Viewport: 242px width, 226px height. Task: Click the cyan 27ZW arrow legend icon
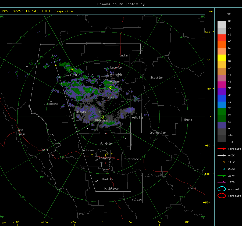pos(222,169)
